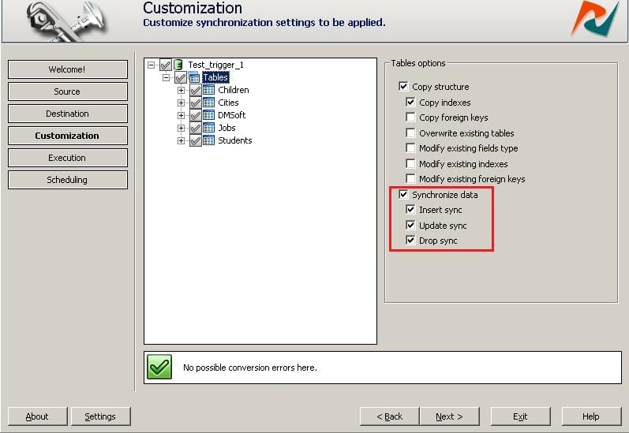Viewport: 629px width, 433px height.
Task: Click the About button
Action: tap(37, 416)
